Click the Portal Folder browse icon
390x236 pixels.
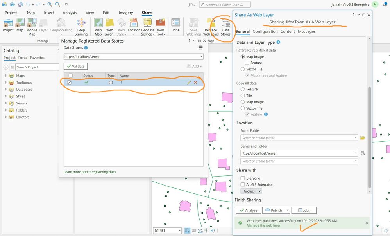(362, 138)
